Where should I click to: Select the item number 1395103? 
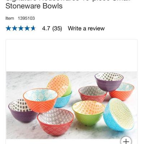point(26,18)
